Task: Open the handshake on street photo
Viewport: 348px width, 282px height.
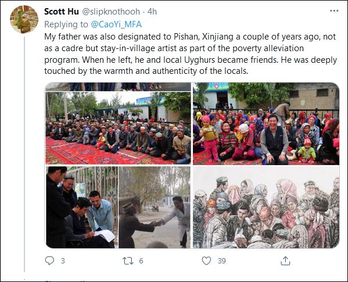Action: tap(155, 207)
